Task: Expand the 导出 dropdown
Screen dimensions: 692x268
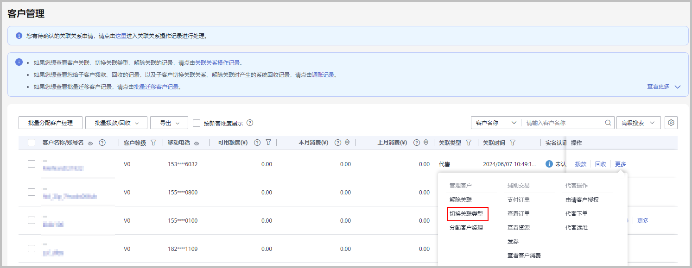Action: point(169,123)
